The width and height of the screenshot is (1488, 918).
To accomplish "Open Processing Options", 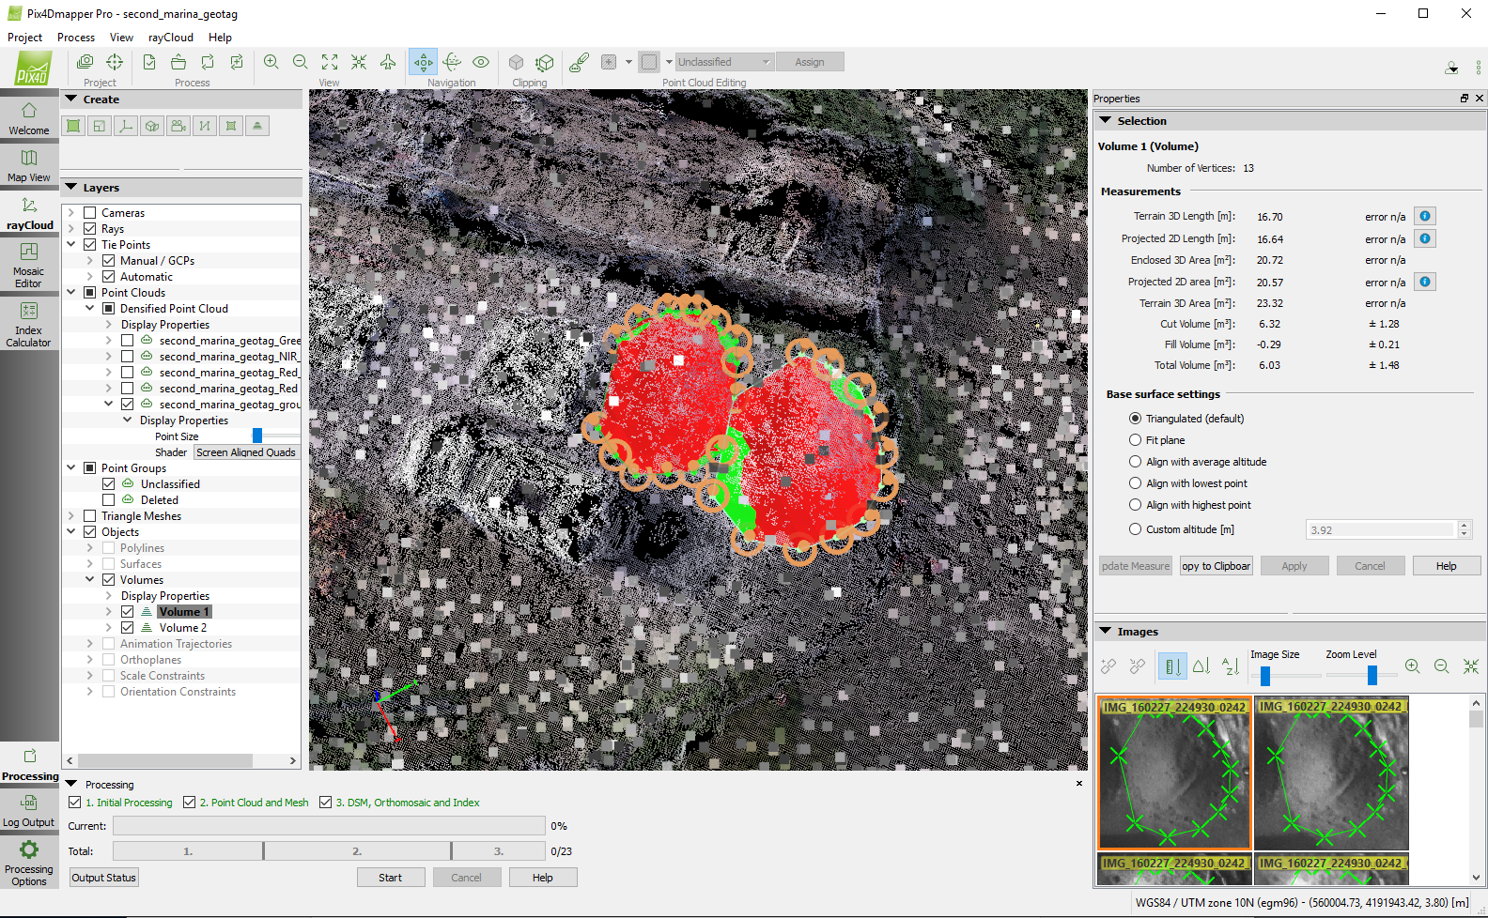I will 29,862.
